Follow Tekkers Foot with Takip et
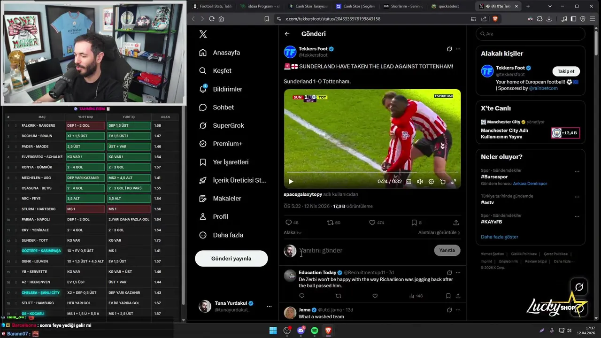Image resolution: width=601 pixels, height=338 pixels. pyautogui.click(x=566, y=71)
